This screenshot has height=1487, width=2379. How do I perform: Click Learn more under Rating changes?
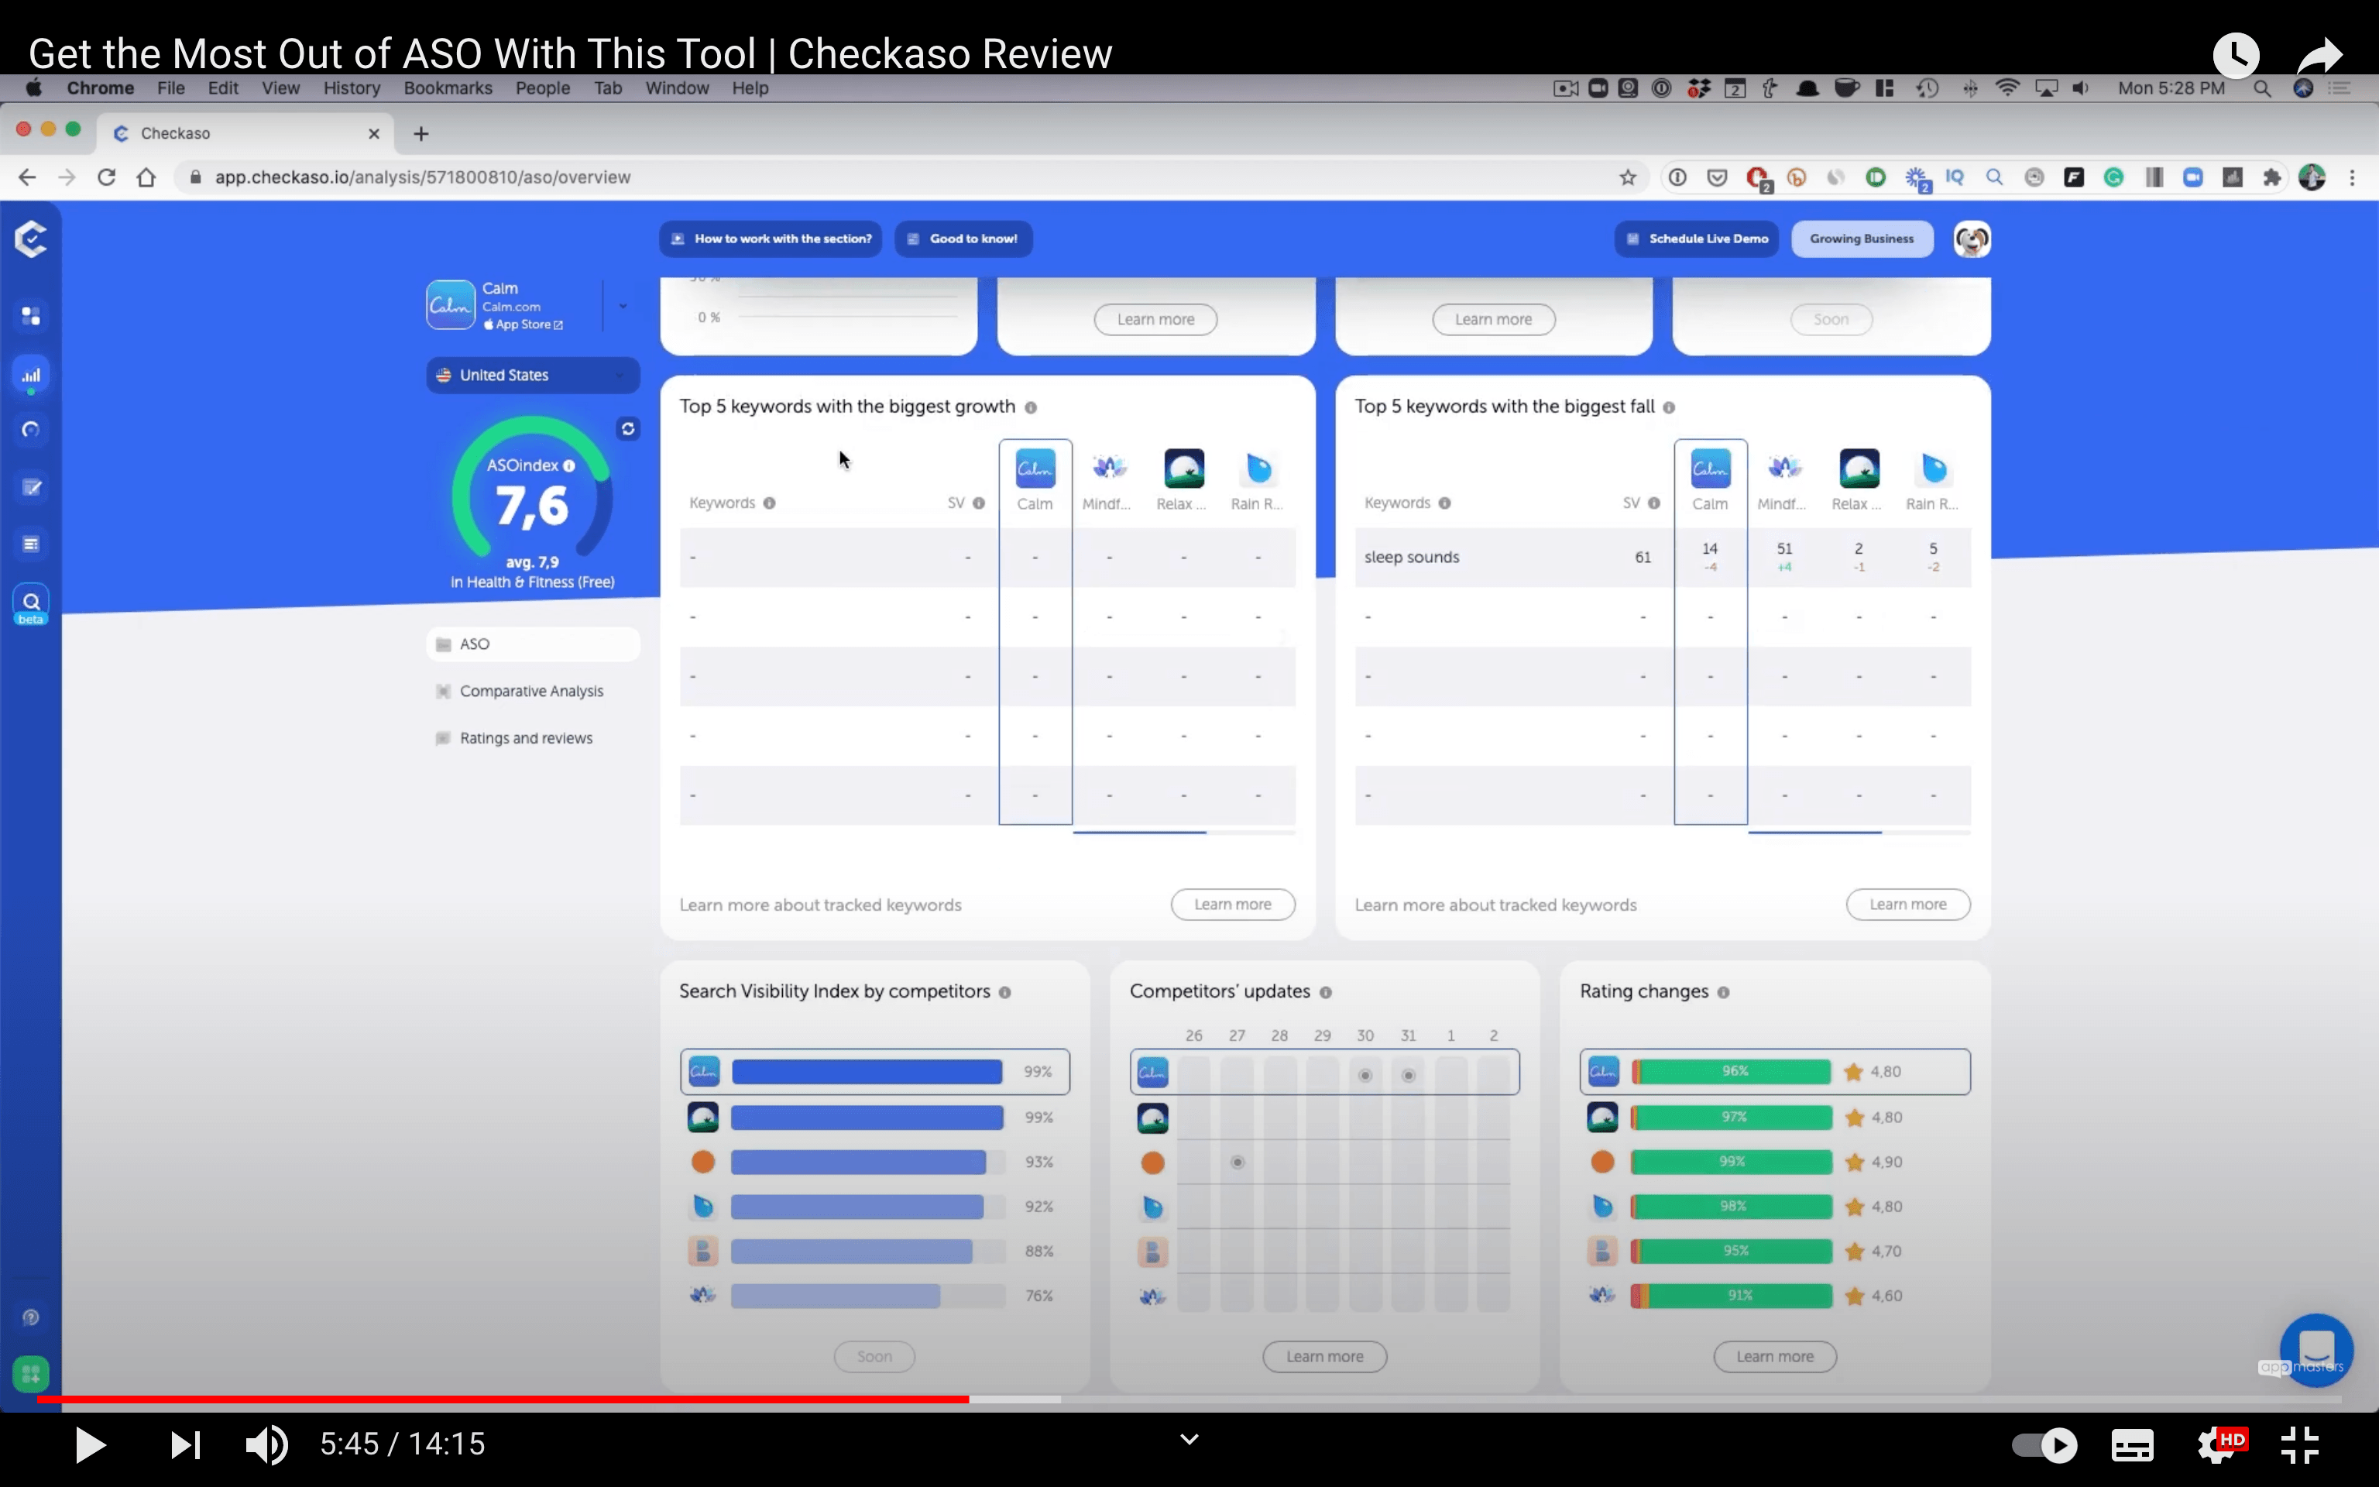point(1774,1357)
